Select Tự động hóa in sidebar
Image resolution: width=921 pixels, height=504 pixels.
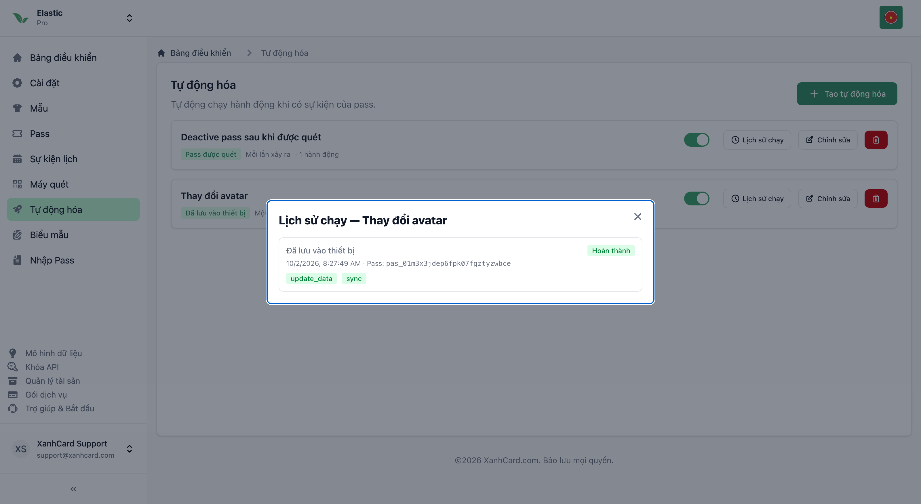73,209
